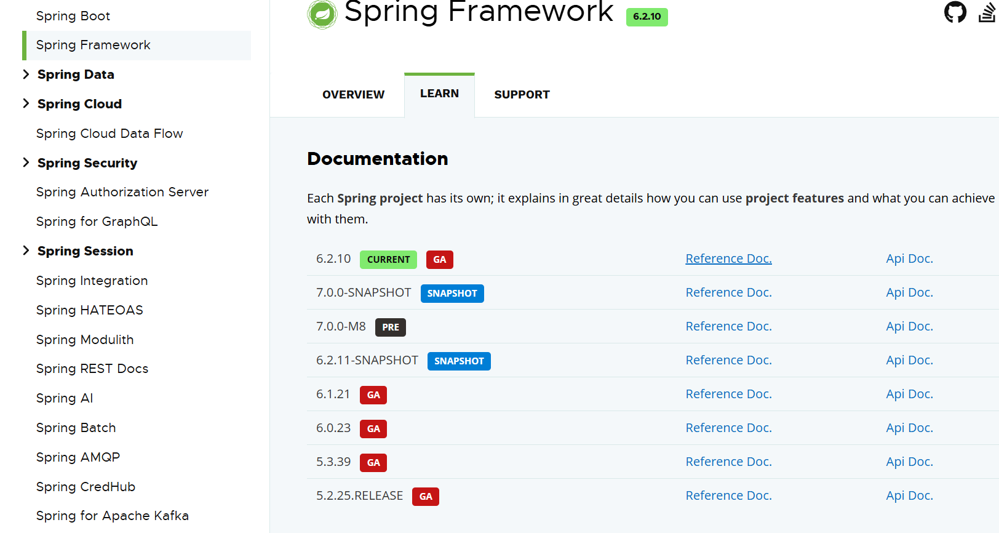The height and width of the screenshot is (533, 999).
Task: Open Spring Cloud Data Flow project
Action: [109, 134]
